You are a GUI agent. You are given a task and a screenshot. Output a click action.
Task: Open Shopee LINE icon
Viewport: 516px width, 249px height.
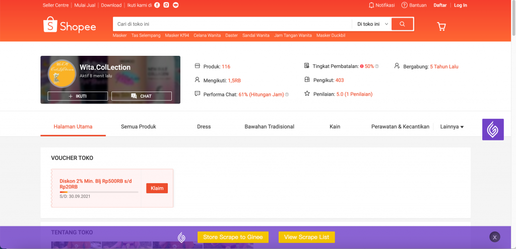pyautogui.click(x=176, y=5)
